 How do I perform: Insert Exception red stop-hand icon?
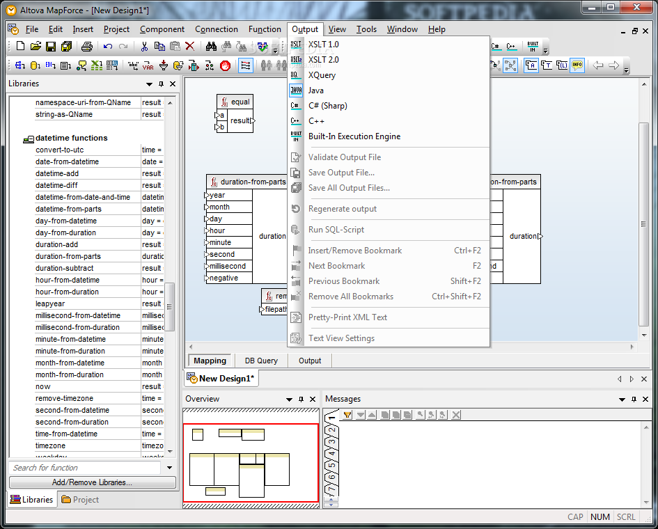coord(226,65)
